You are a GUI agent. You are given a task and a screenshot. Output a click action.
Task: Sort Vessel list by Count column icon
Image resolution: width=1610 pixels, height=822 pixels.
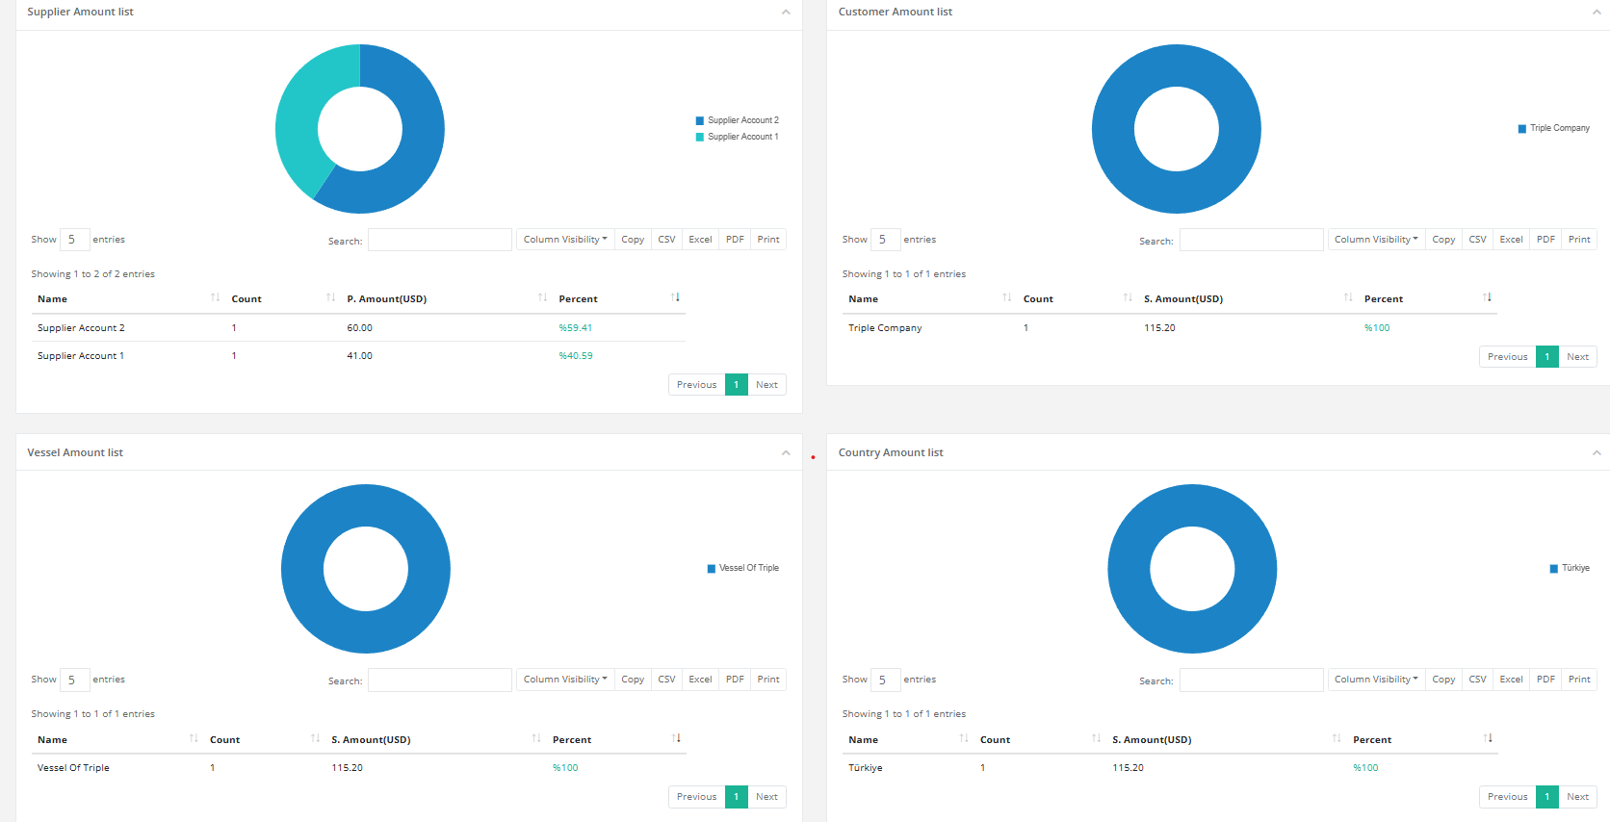(x=315, y=738)
